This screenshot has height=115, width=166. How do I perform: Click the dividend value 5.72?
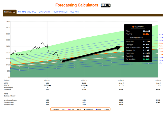[x=47, y=89]
